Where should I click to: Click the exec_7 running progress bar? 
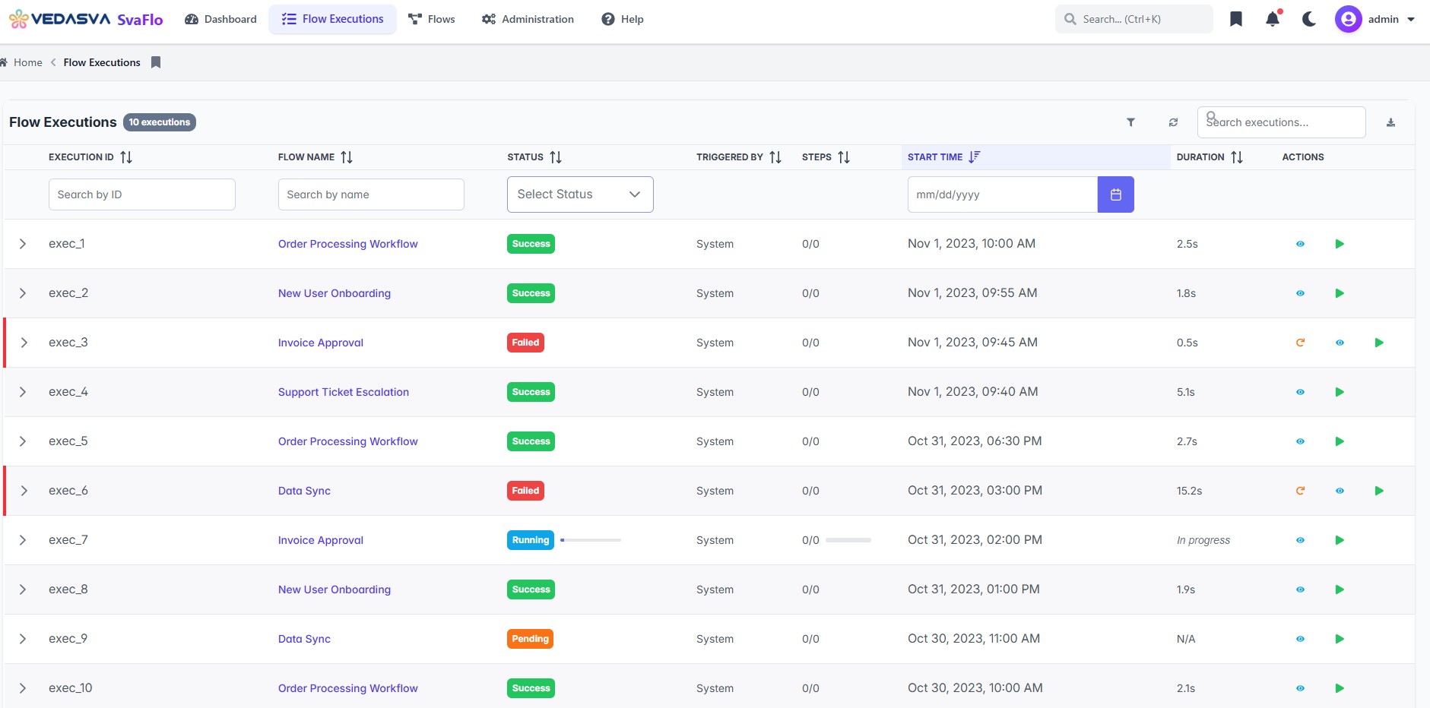click(x=591, y=540)
